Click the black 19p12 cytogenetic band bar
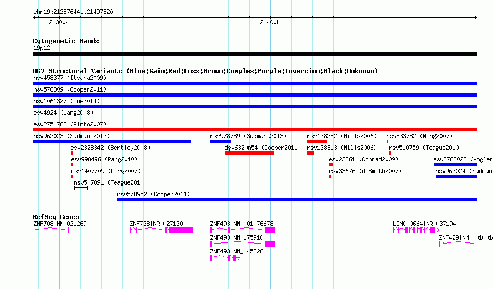The image size is (493, 289). click(255, 54)
